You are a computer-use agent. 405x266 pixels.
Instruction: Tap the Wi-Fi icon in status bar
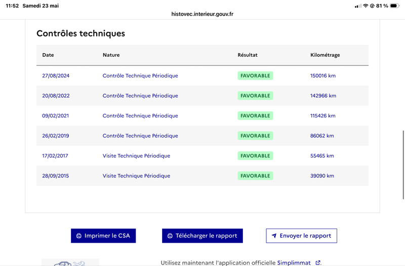[366, 6]
